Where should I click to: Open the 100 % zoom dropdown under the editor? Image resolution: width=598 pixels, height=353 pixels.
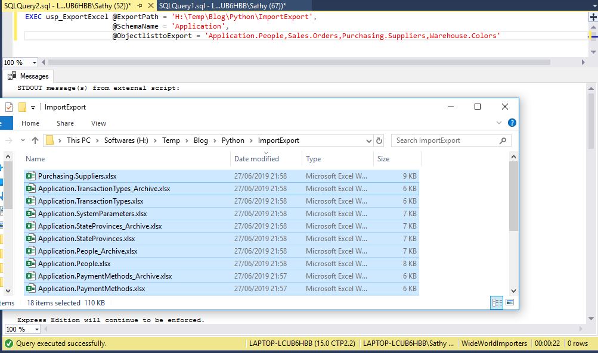click(x=34, y=63)
